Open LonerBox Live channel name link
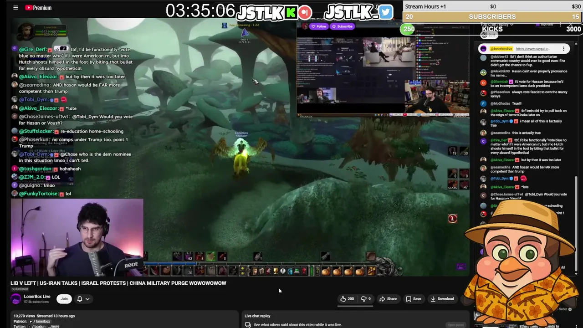Viewport: 583px width, 328px height. 37,297
